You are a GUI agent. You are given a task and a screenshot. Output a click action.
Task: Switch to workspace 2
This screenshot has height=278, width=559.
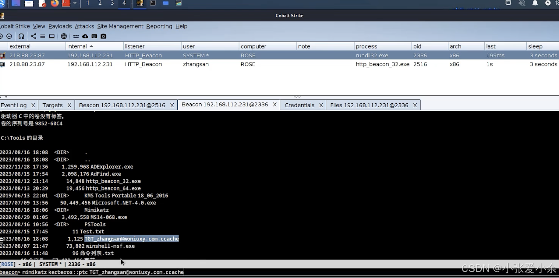100,3
